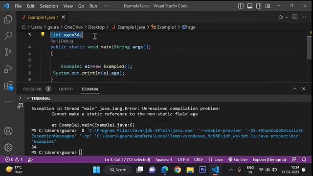Open File Explorer from taskbar

click(x=190, y=170)
